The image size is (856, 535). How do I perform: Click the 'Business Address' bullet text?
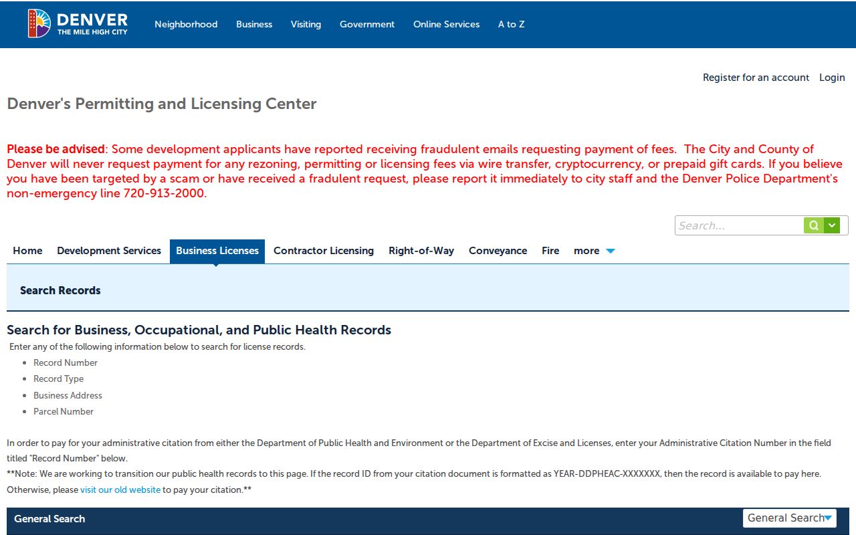click(68, 395)
